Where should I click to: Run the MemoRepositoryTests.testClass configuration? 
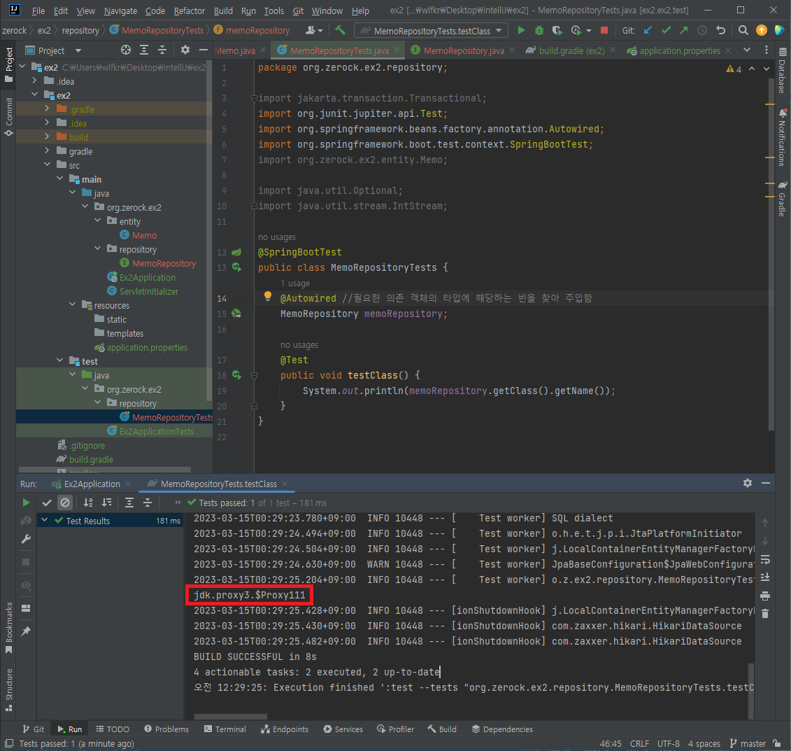[521, 30]
